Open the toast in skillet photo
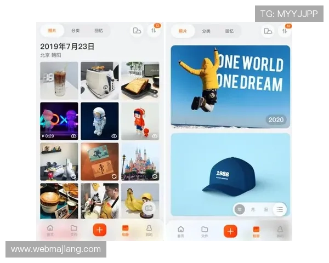Image resolution: width=329 pixels, height=263 pixels. click(140, 81)
